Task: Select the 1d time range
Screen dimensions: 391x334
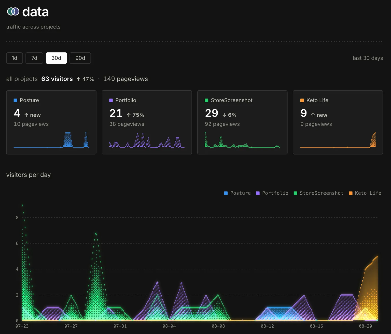Action: click(x=15, y=58)
